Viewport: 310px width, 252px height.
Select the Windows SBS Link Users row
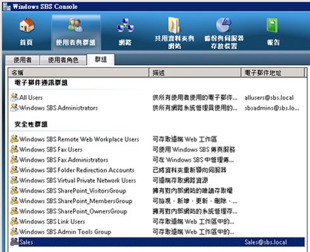(157, 222)
